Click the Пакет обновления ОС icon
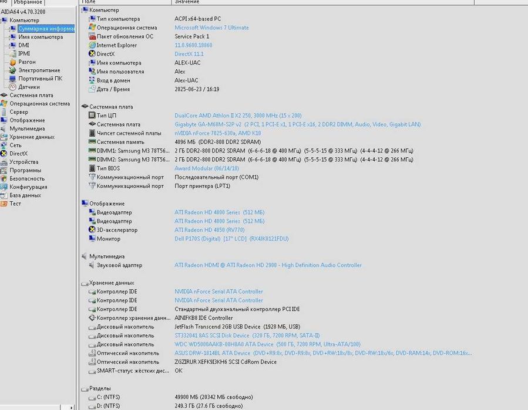 92,36
